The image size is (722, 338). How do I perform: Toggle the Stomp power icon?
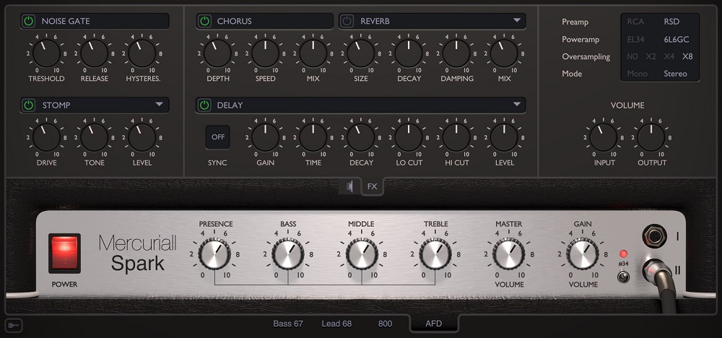(29, 105)
